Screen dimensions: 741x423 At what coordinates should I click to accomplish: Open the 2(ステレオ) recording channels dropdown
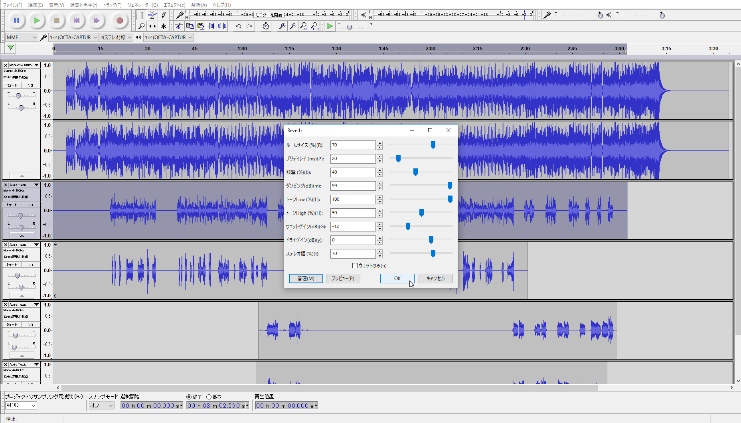(116, 37)
